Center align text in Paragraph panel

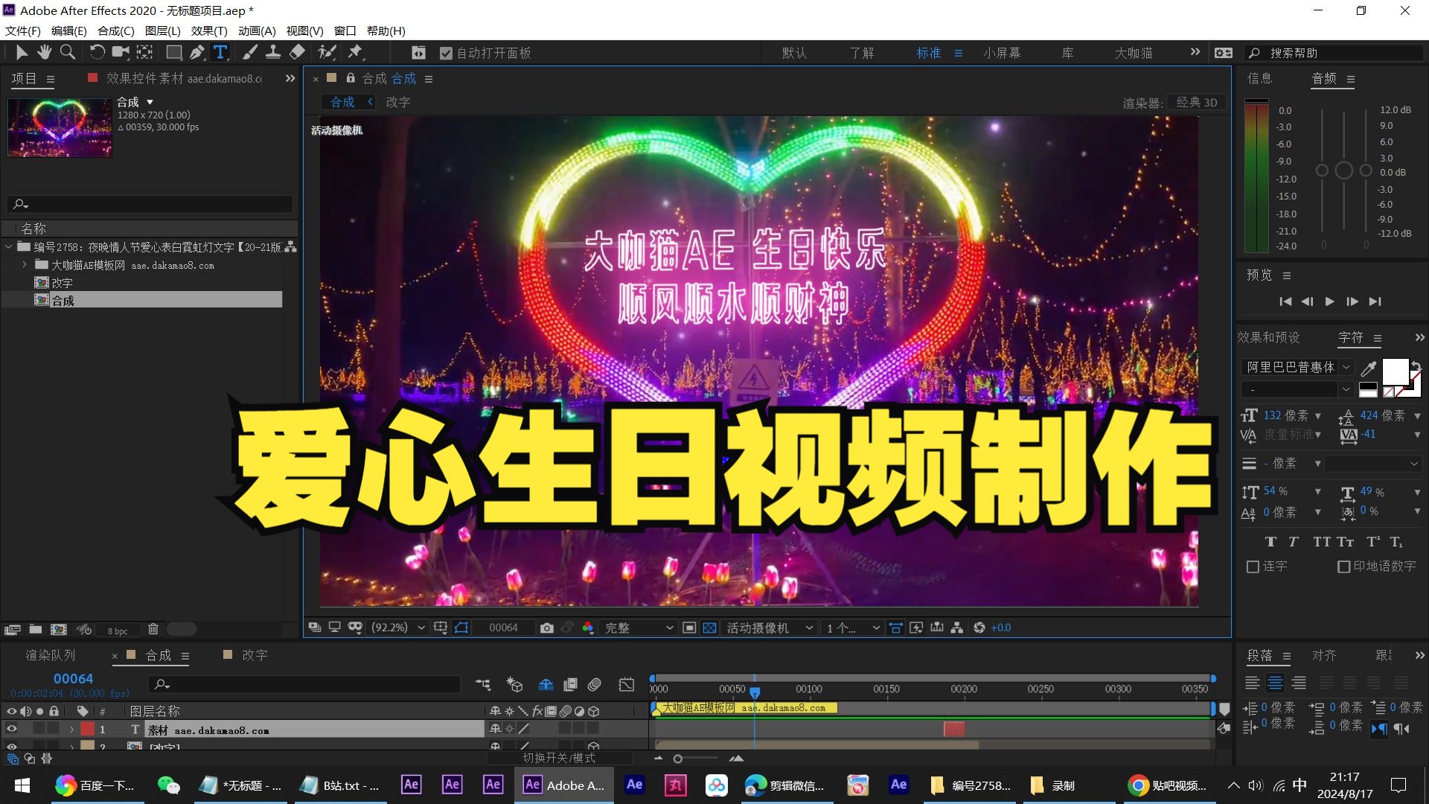tap(1276, 683)
